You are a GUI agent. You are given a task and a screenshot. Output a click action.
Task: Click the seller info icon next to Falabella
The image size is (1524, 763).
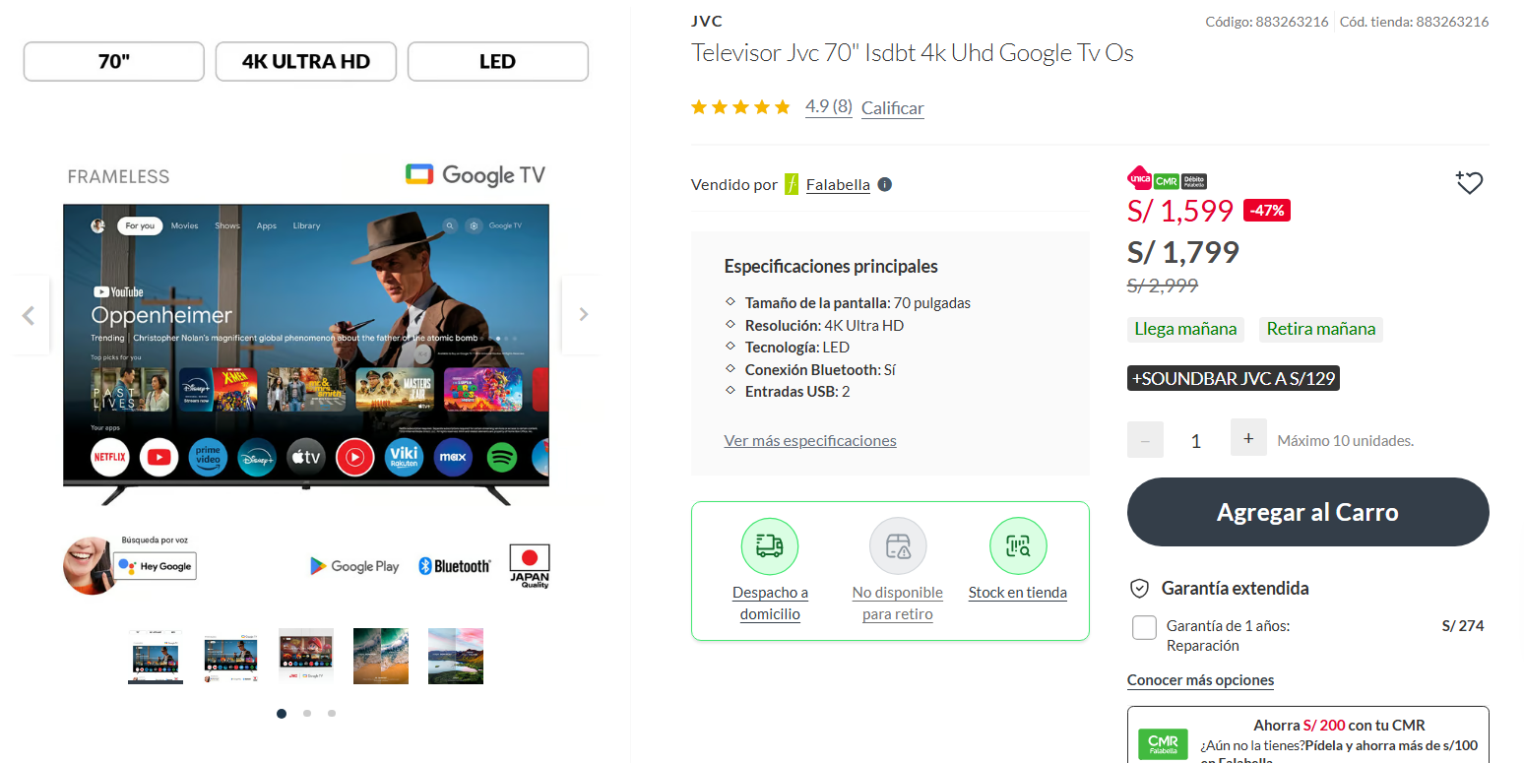click(884, 184)
